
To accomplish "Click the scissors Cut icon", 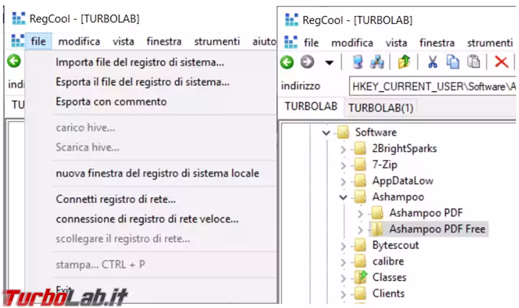I will pyautogui.click(x=432, y=62).
